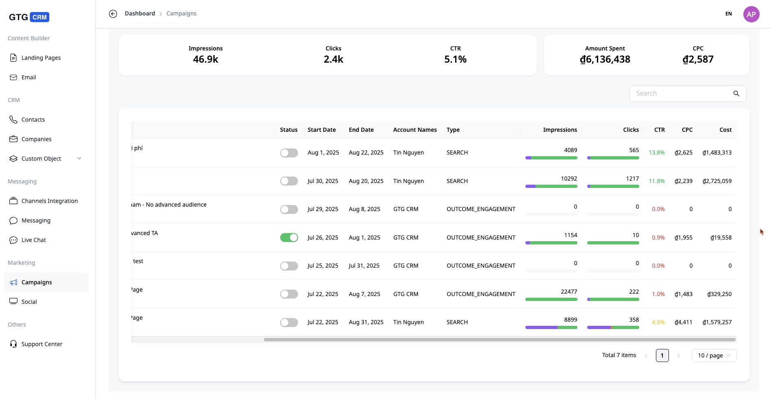This screenshot has width=771, height=399.
Task: Disable the active Jul 26, 2025 campaign
Action: pyautogui.click(x=289, y=238)
